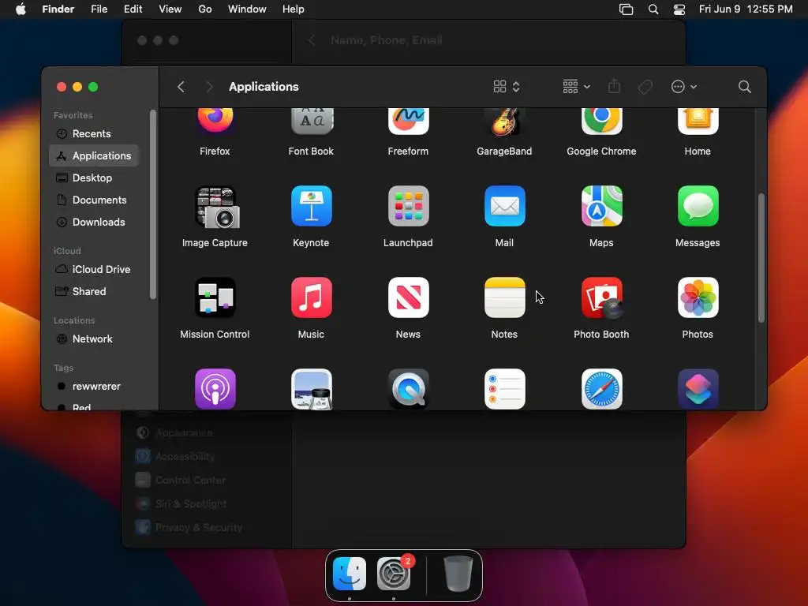Select the Mission Control app
This screenshot has height=606, width=808.
coord(215,297)
